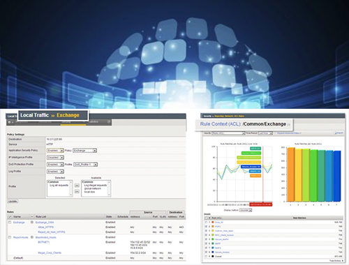Open the Application Security Policy Enabled dropdown
The height and width of the screenshot is (265, 349).
(x=55, y=151)
